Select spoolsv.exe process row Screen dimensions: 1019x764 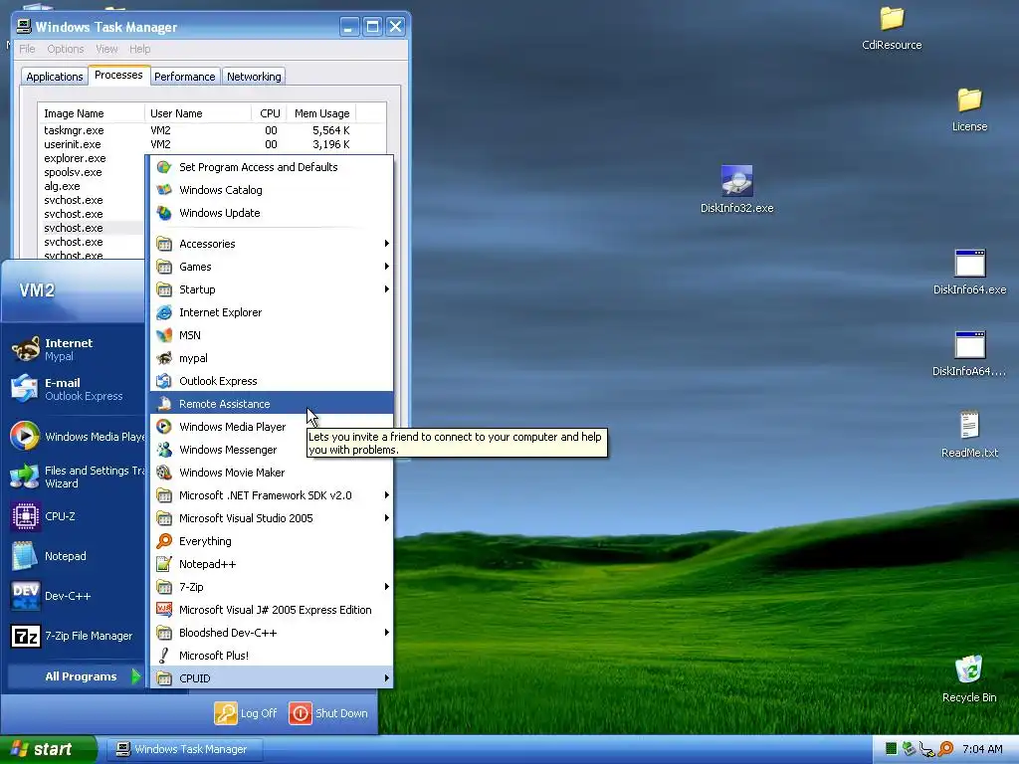tap(73, 172)
